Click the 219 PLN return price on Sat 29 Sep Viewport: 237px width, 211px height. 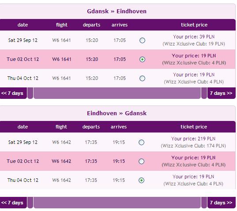tap(193, 139)
